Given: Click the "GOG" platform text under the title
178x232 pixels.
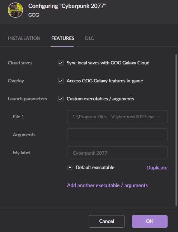Looking at the screenshot, I should click(34, 15).
